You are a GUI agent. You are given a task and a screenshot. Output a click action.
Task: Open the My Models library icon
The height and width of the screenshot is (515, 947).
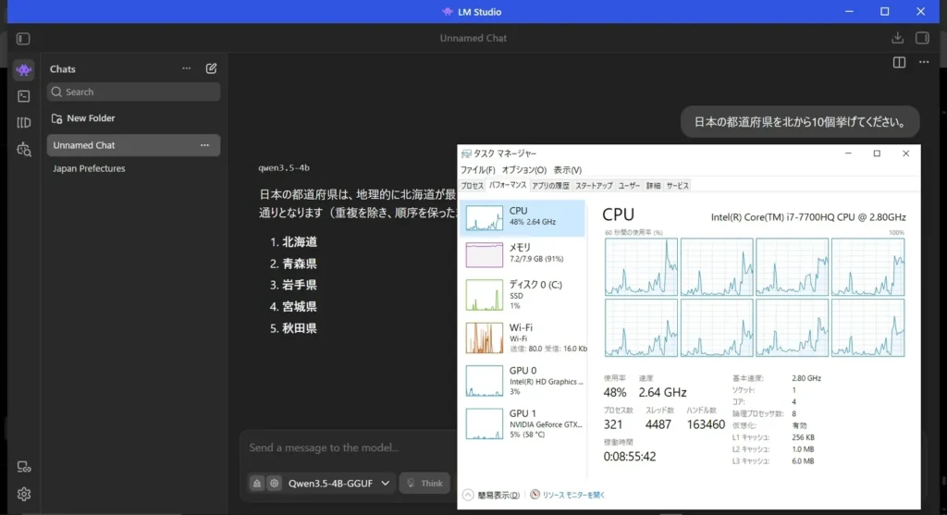23,123
